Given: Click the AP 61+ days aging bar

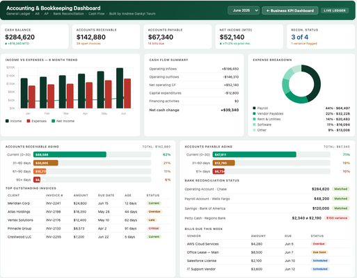Looking at the screenshot, I should [219, 172].
